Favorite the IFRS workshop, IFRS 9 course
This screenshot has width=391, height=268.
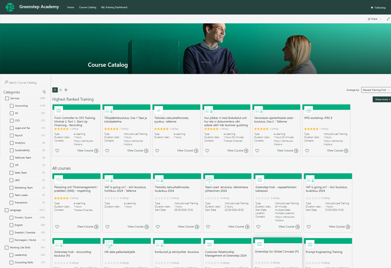pos(307,151)
